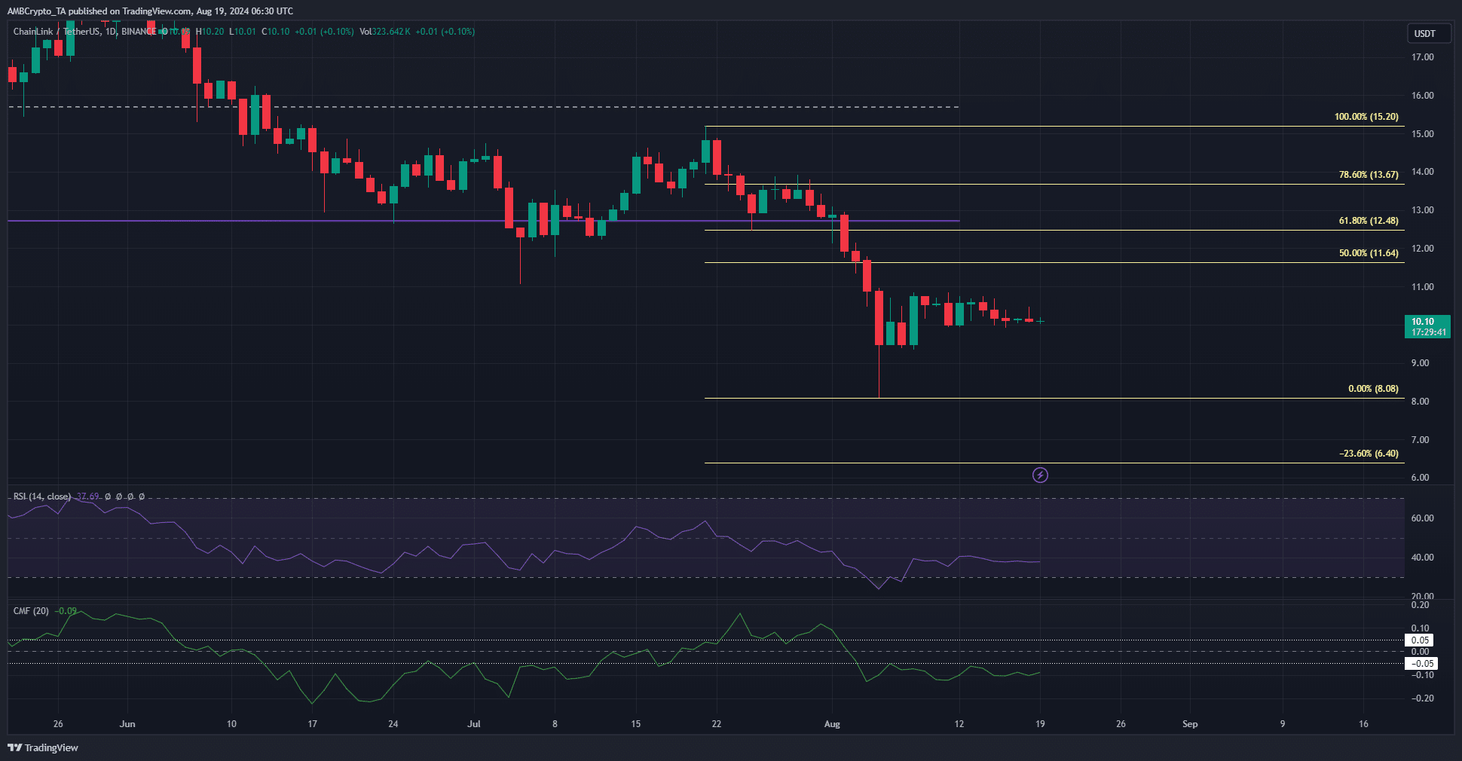Click the RSI (14, close) indicator label
Viewport: 1462px width, 761px height.
pos(42,497)
